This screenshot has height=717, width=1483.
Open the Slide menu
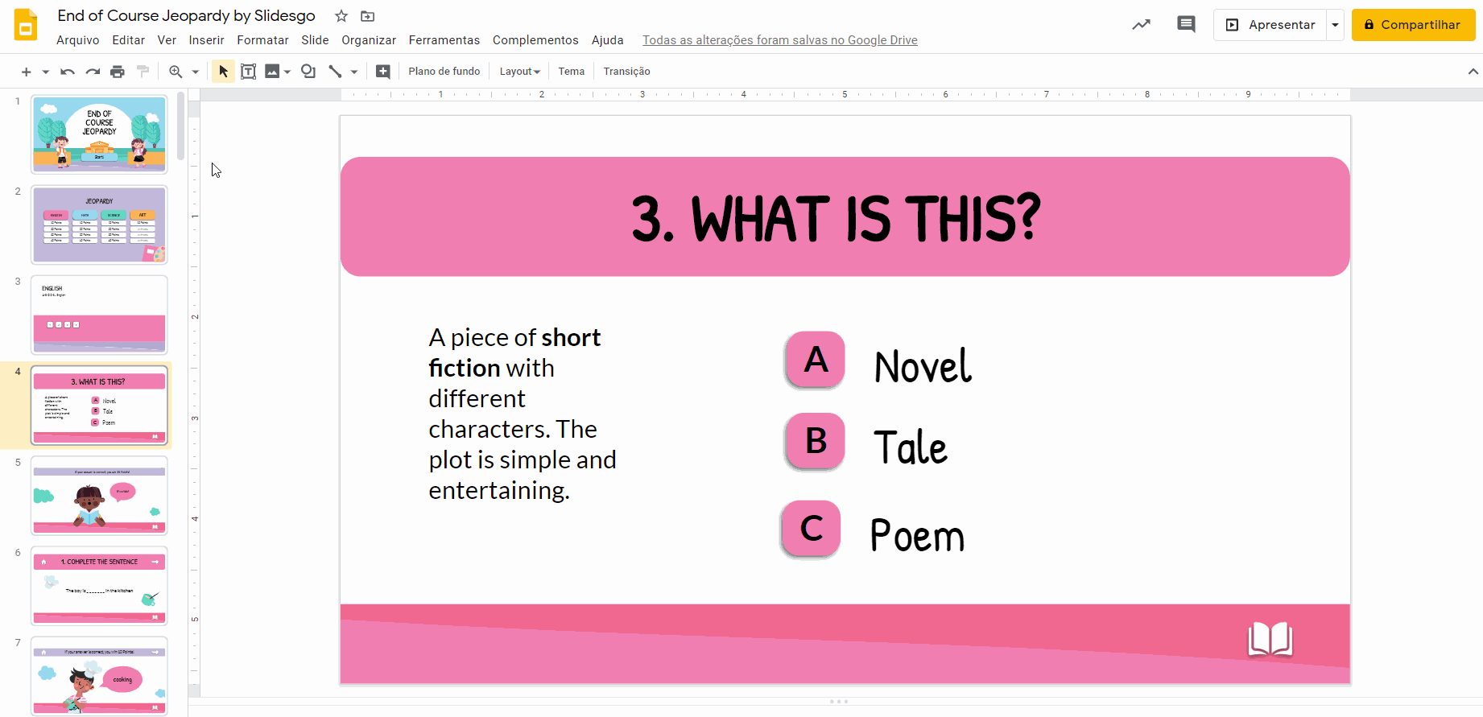[x=315, y=40]
